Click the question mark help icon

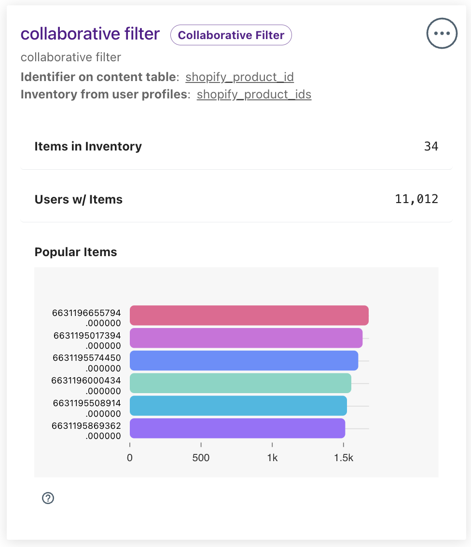[48, 498]
